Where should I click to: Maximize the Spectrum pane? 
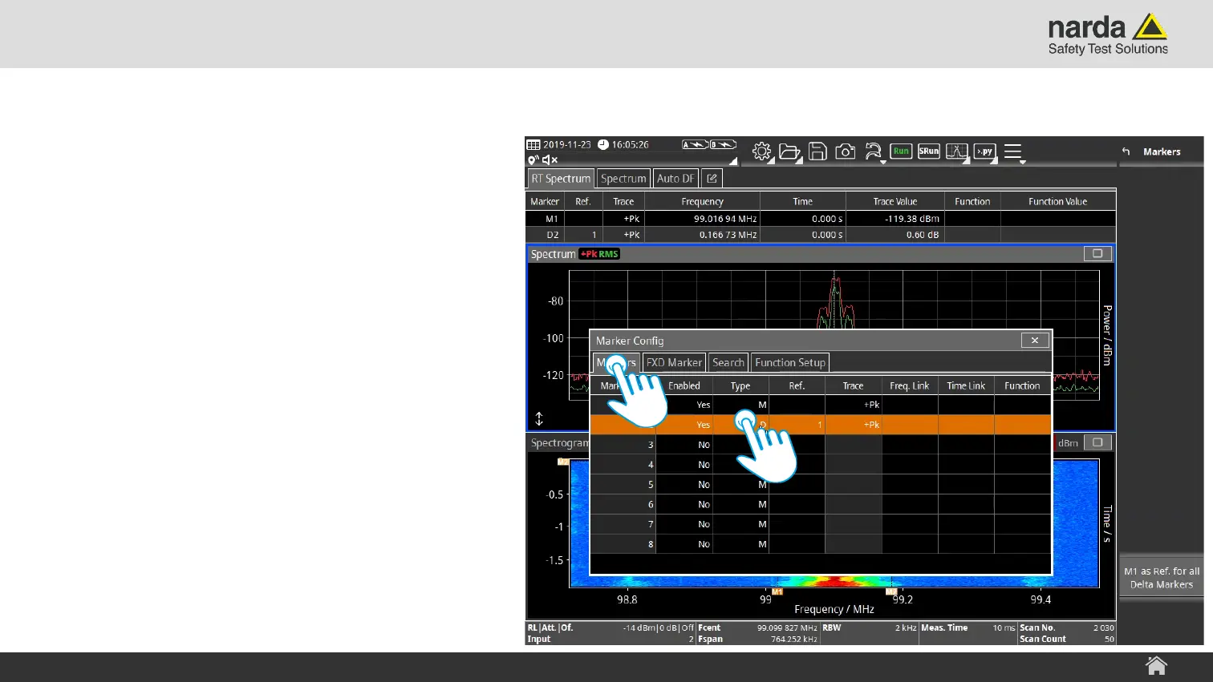pos(1097,253)
